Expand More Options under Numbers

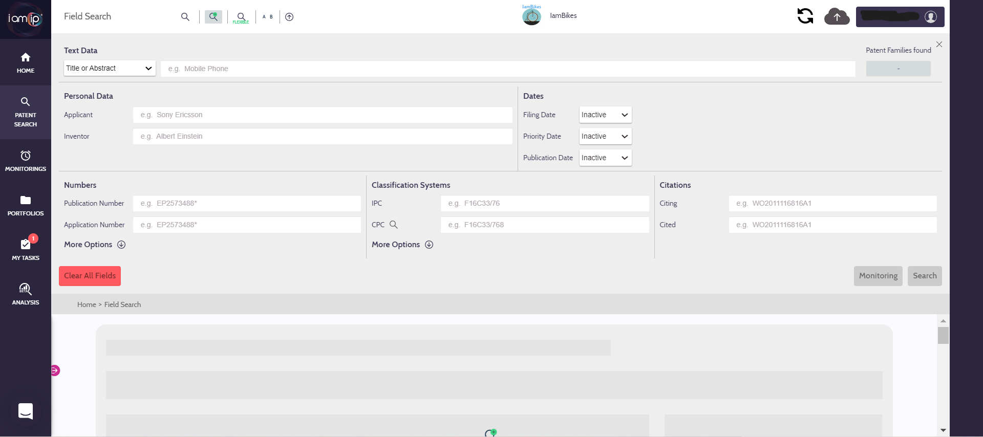[95, 245]
